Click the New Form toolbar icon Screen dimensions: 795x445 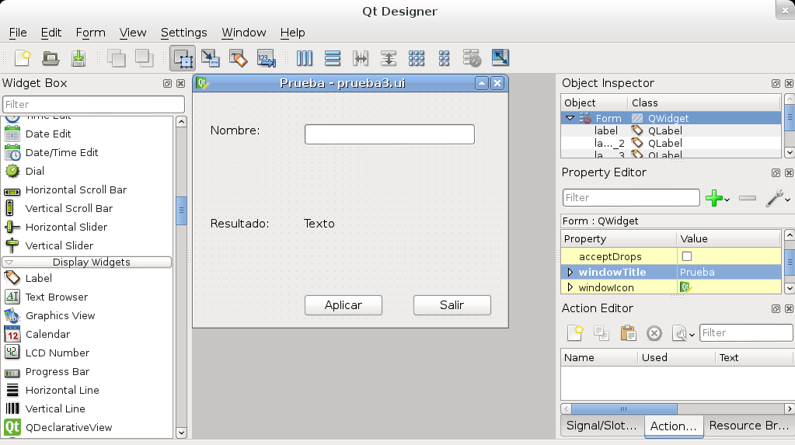pyautogui.click(x=23, y=57)
